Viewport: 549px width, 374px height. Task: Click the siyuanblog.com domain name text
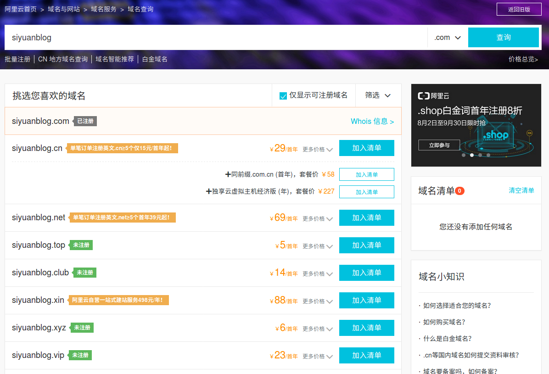pyautogui.click(x=40, y=121)
